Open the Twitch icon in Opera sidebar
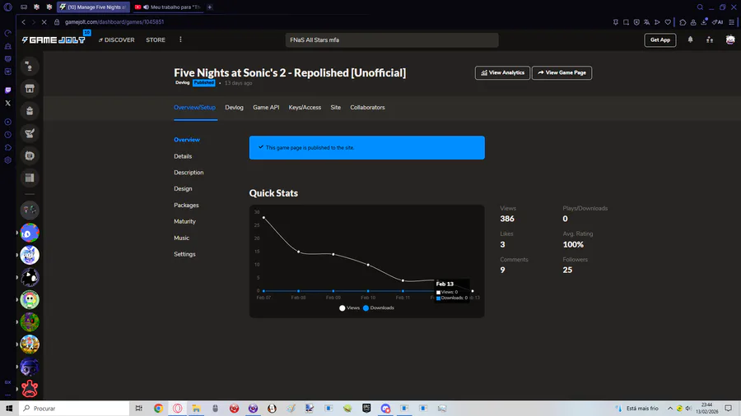Viewport: 741px width, 416px height. [x=7, y=90]
